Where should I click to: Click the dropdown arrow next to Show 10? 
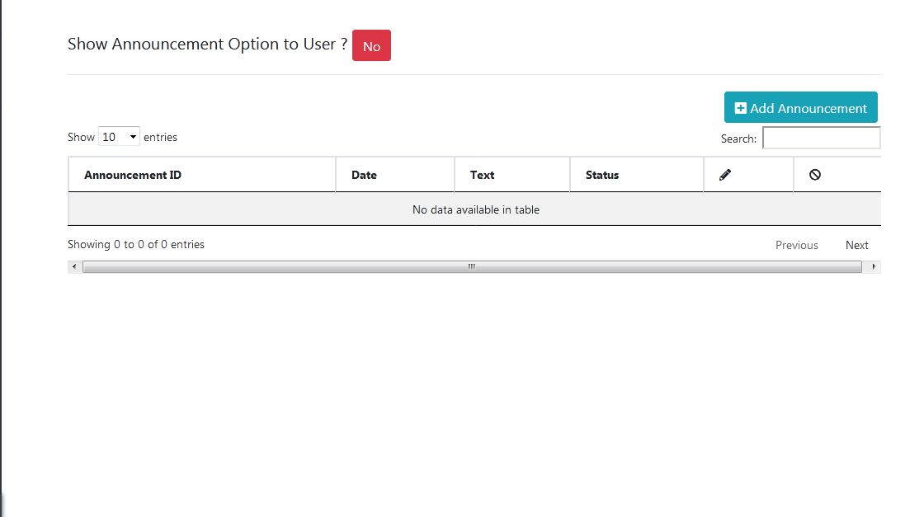[132, 137]
